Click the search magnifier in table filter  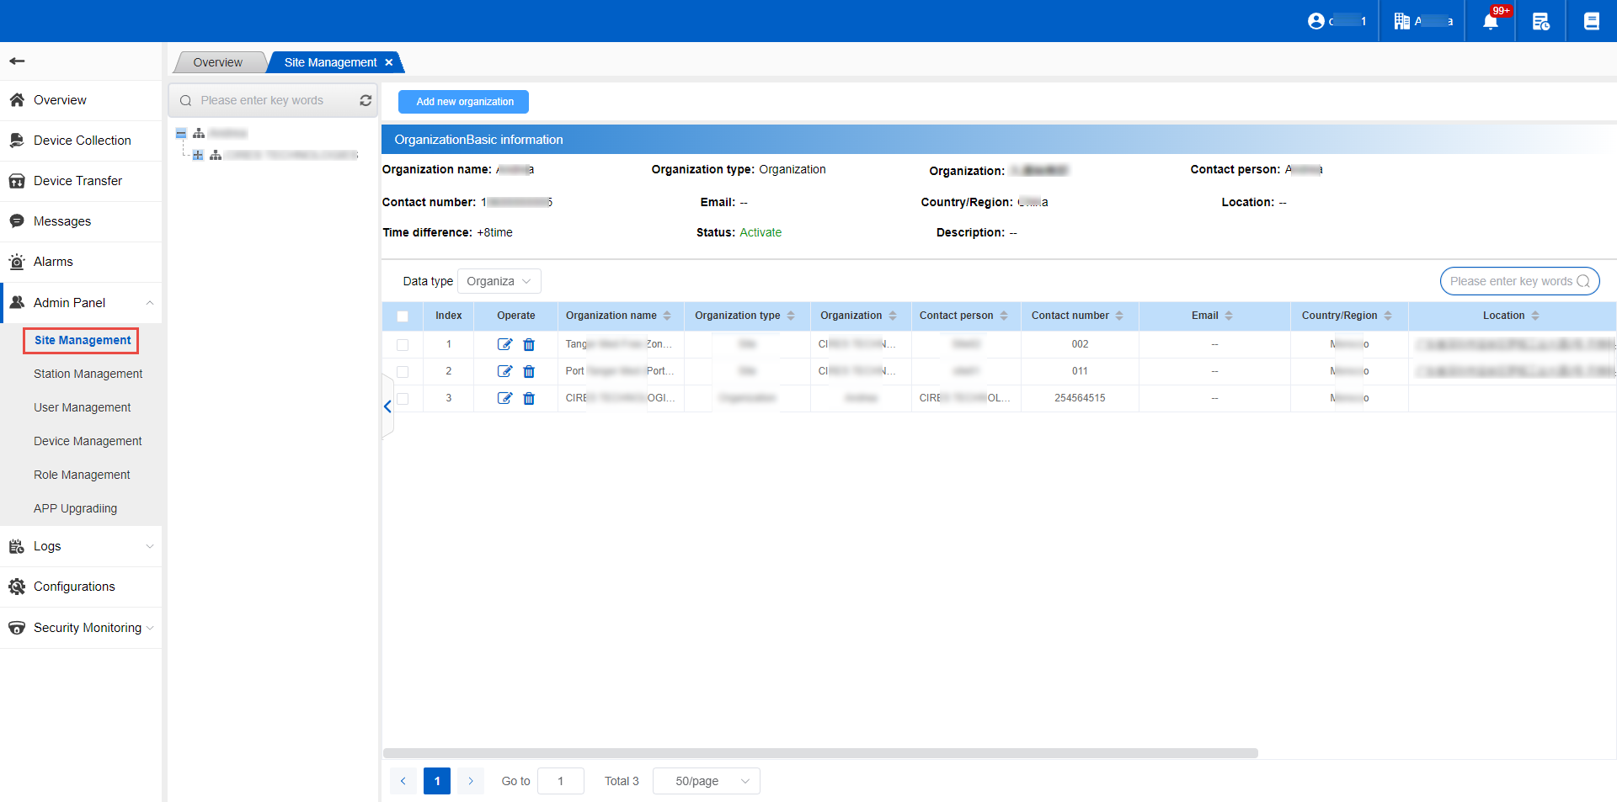[1582, 281]
